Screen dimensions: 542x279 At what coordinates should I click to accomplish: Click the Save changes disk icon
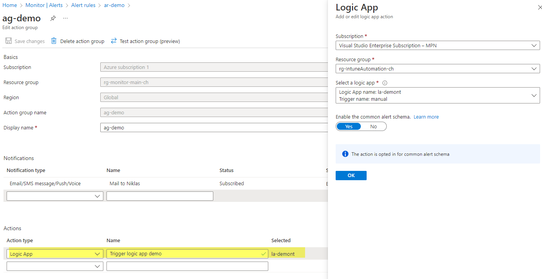pyautogui.click(x=8, y=41)
